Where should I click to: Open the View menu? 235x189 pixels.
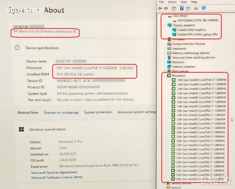[183, 2]
